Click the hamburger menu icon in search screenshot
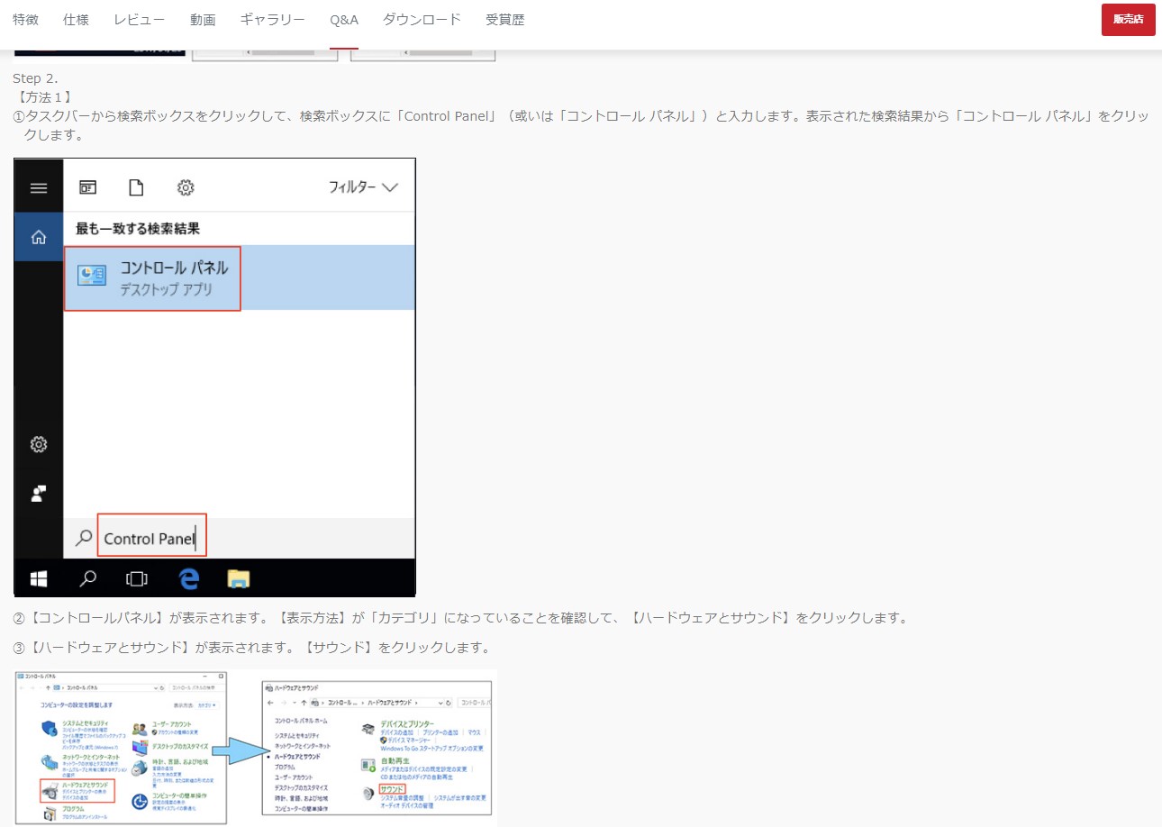This screenshot has width=1162, height=827. [x=39, y=187]
